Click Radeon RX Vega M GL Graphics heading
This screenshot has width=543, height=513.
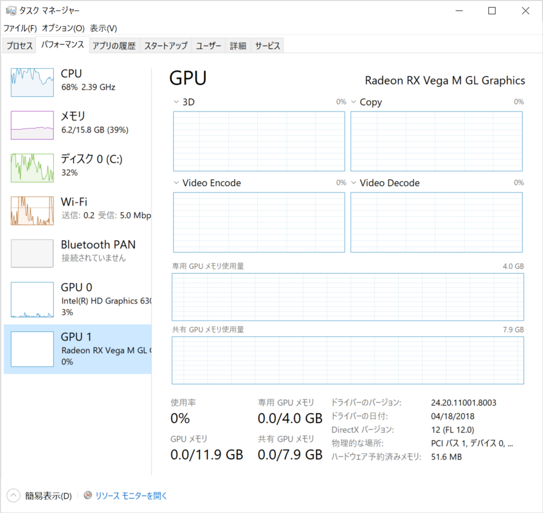pos(445,80)
